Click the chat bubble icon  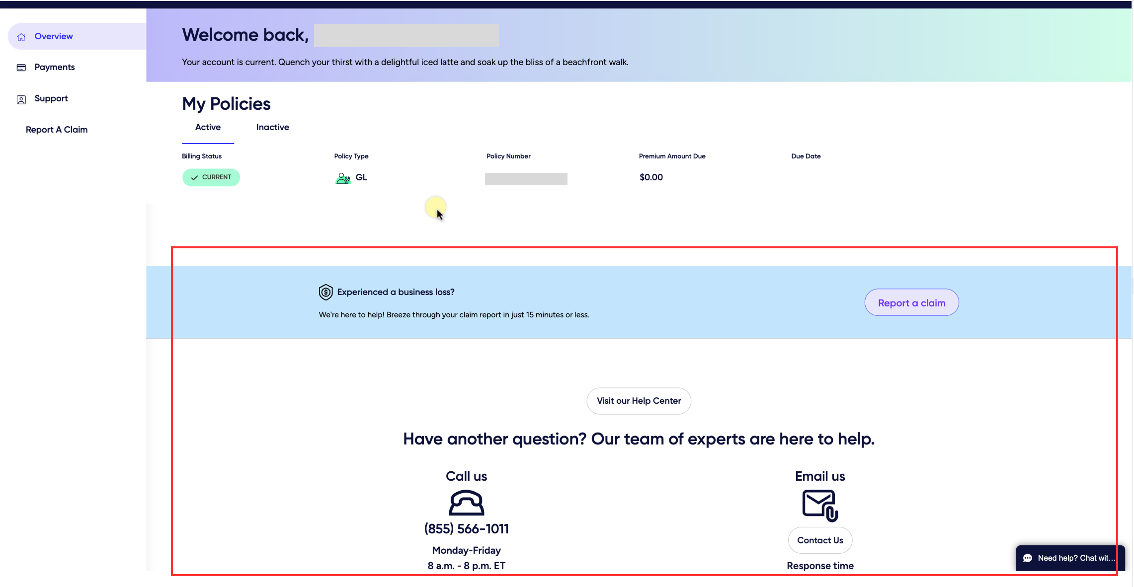(1028, 558)
